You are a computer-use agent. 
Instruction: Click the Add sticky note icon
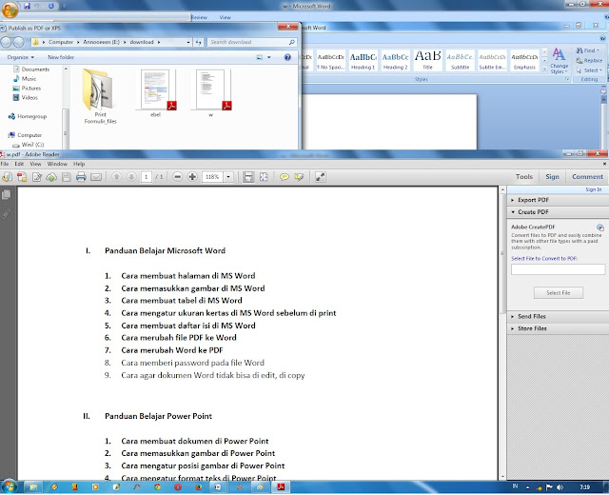pyautogui.click(x=285, y=177)
